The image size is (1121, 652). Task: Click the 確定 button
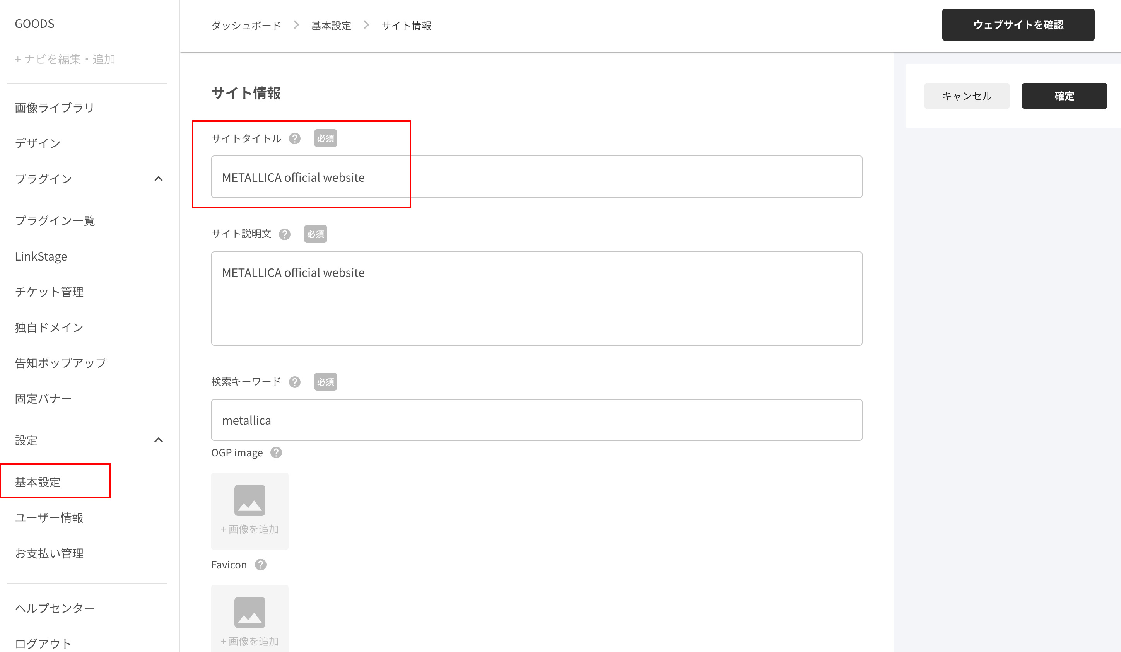click(1064, 96)
